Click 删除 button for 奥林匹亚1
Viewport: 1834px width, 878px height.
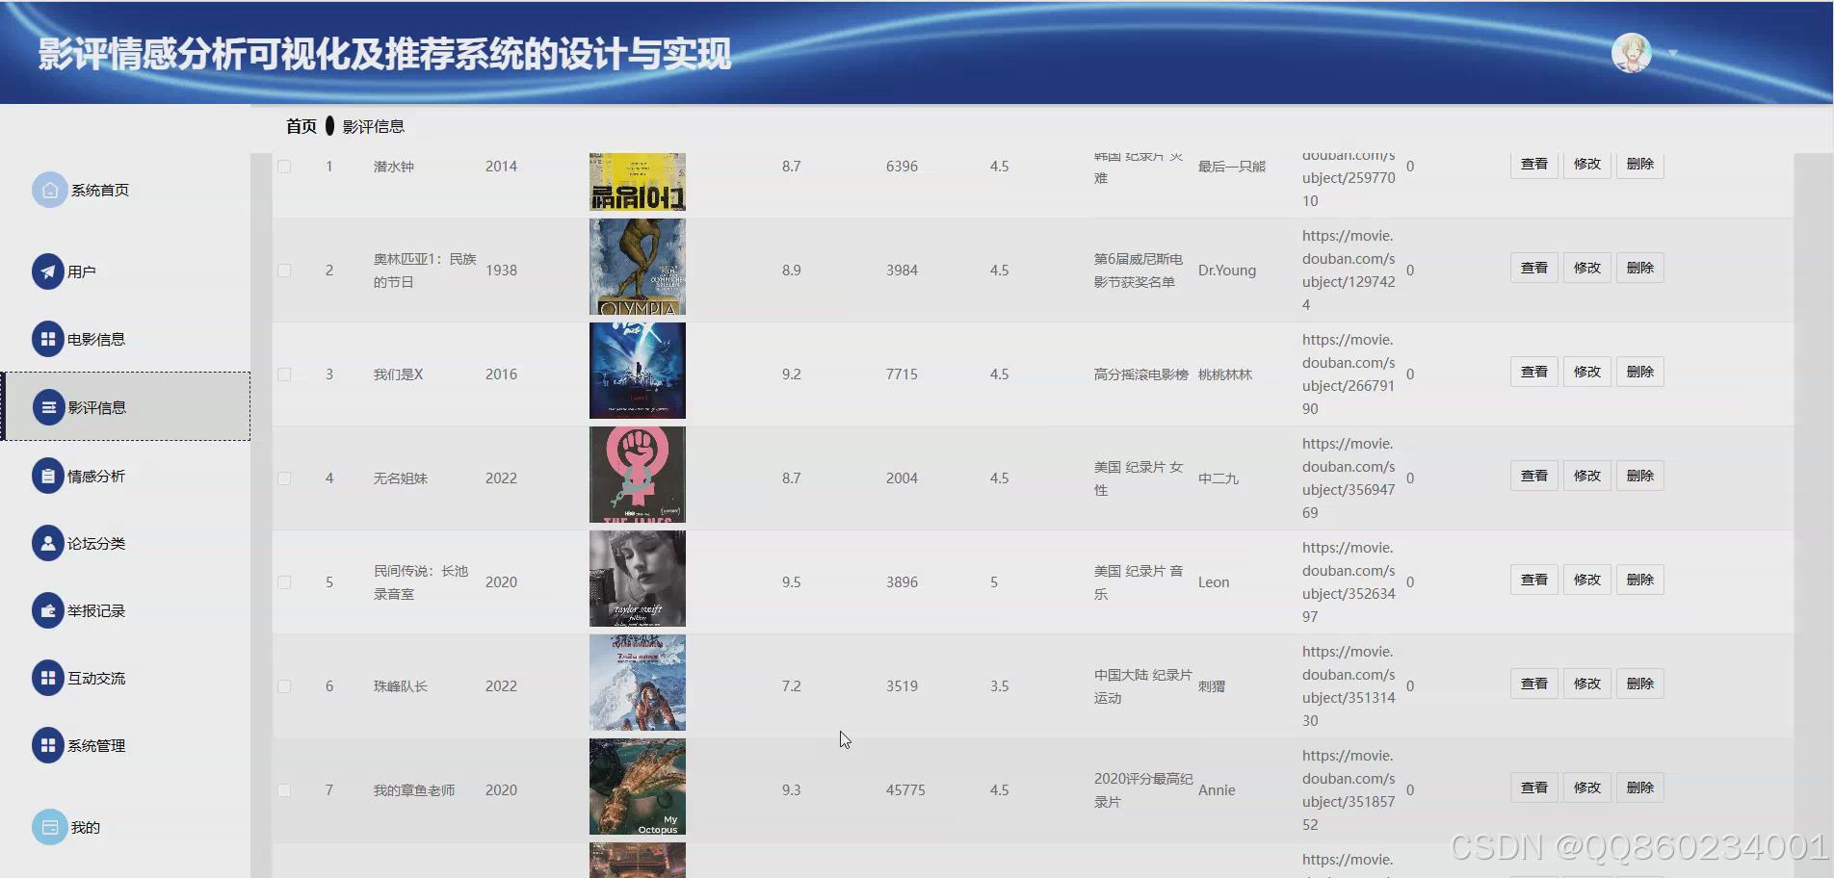pos(1640,268)
